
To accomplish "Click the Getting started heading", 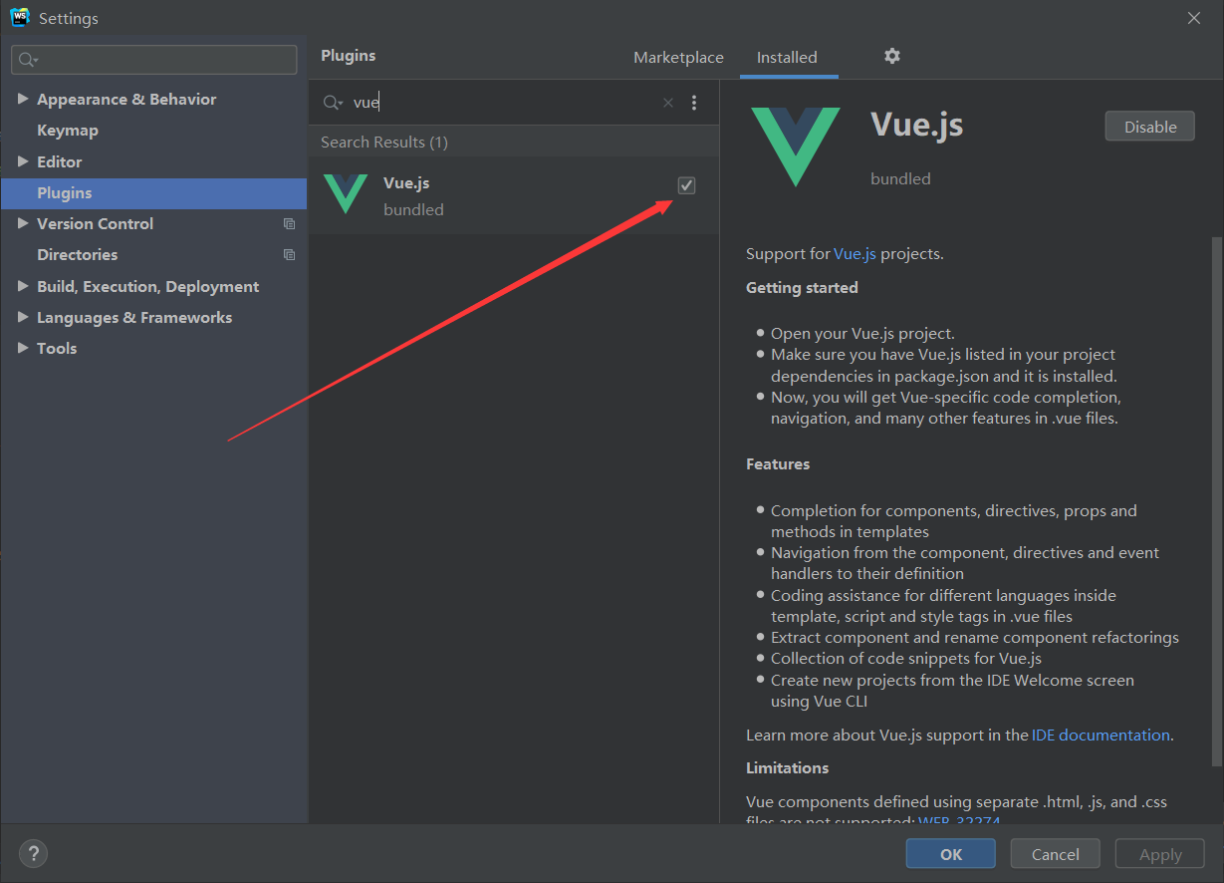I will (802, 288).
